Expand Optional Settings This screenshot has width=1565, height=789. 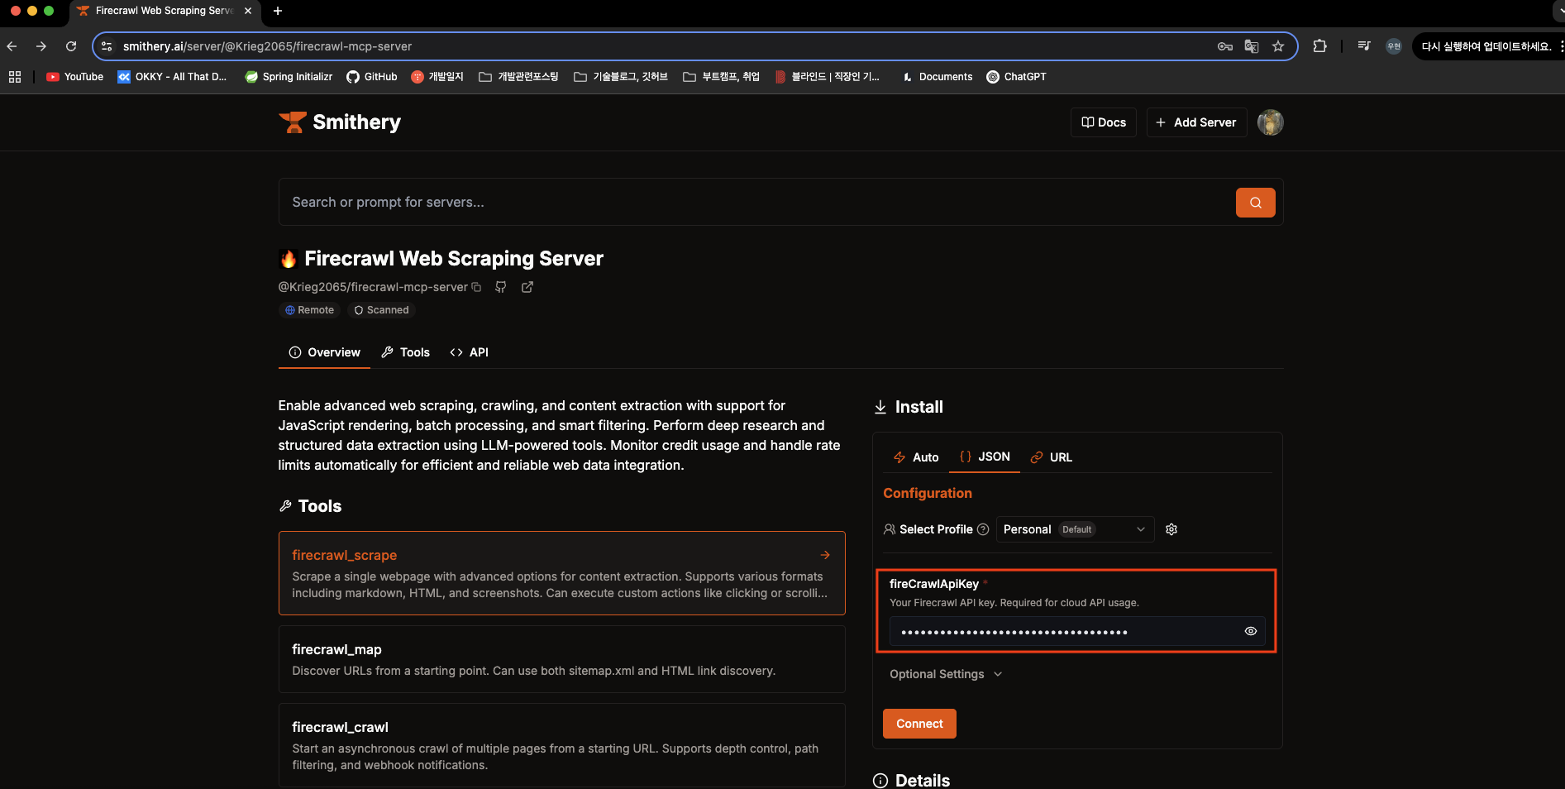[946, 674]
